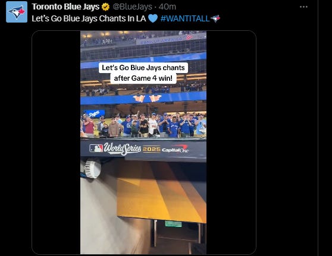Viewport: 332px width, 256px height.
Task: Click the Blue Jays profile avatar
Action: coord(17,12)
